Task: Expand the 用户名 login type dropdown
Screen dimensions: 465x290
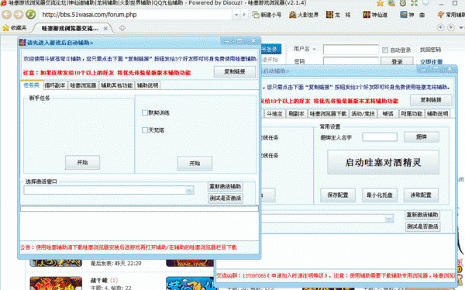Action: click(x=315, y=50)
